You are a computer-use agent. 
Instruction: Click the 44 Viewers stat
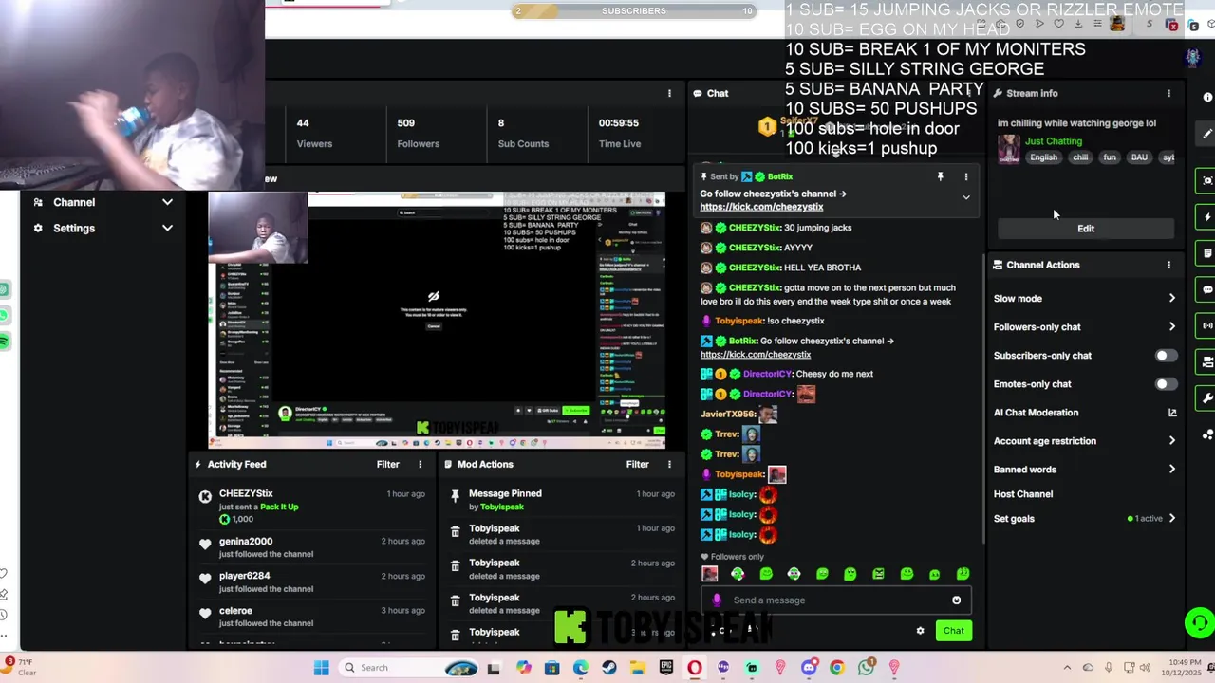(x=314, y=133)
